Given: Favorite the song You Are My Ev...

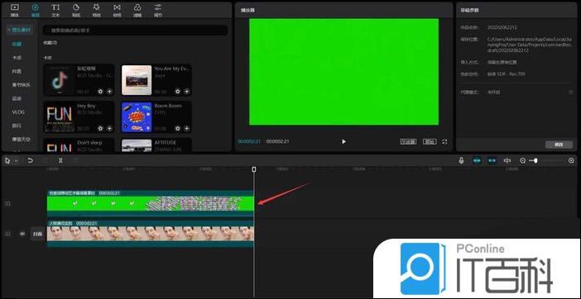Looking at the screenshot, I should pyautogui.click(x=177, y=92).
